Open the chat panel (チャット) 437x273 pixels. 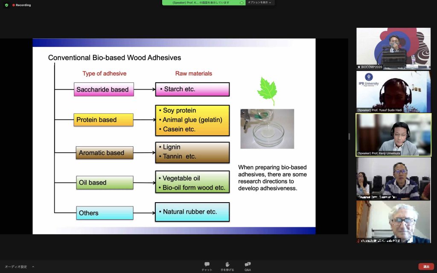(207, 266)
